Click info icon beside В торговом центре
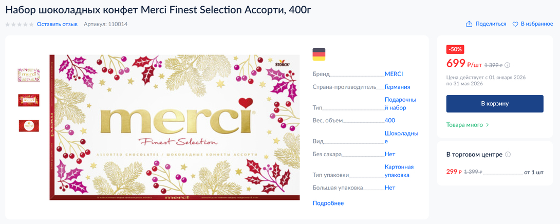Image resolution: width=560 pixels, height=224 pixels. click(x=508, y=155)
